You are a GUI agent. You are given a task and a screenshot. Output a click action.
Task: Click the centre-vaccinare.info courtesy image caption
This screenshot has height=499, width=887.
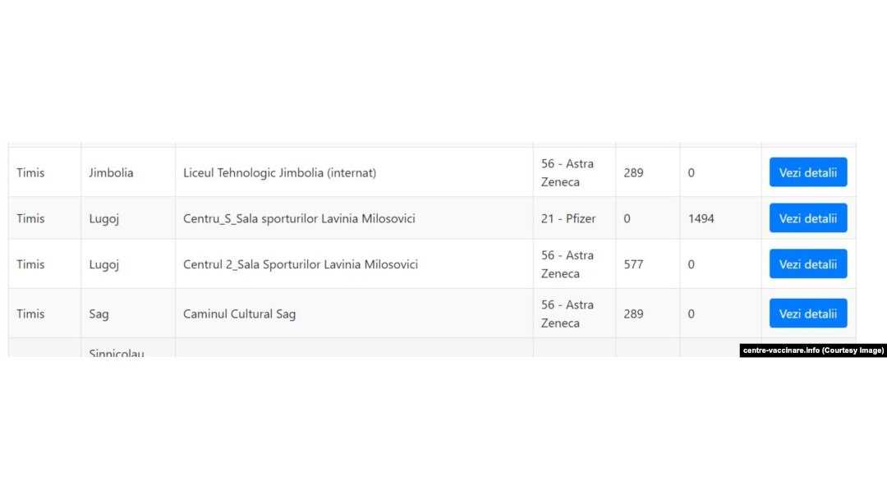click(x=813, y=350)
